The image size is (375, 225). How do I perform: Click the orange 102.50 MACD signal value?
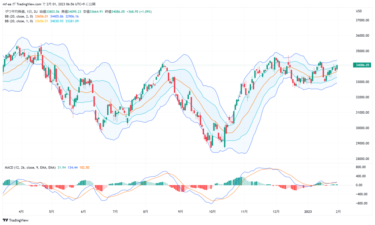pyautogui.click(x=85, y=167)
